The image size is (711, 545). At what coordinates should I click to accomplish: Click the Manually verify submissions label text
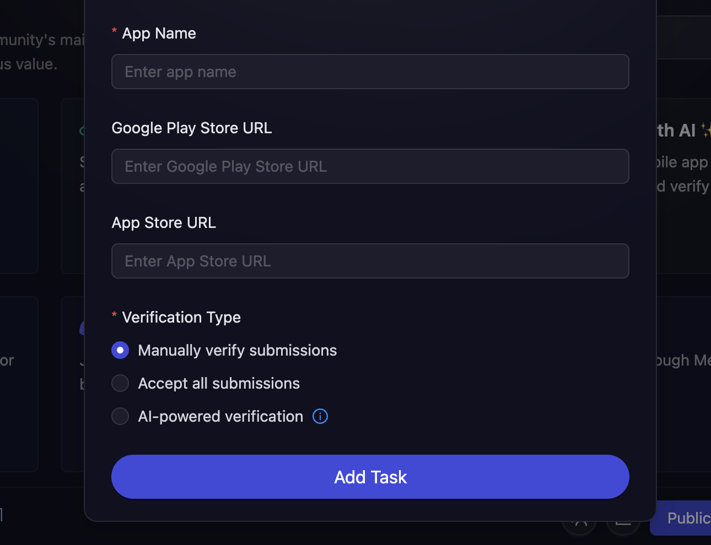(x=237, y=350)
